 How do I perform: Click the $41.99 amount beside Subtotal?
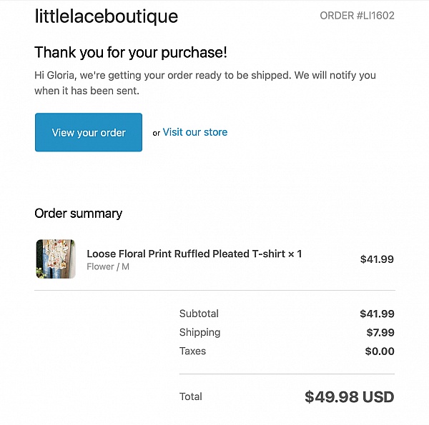(377, 314)
